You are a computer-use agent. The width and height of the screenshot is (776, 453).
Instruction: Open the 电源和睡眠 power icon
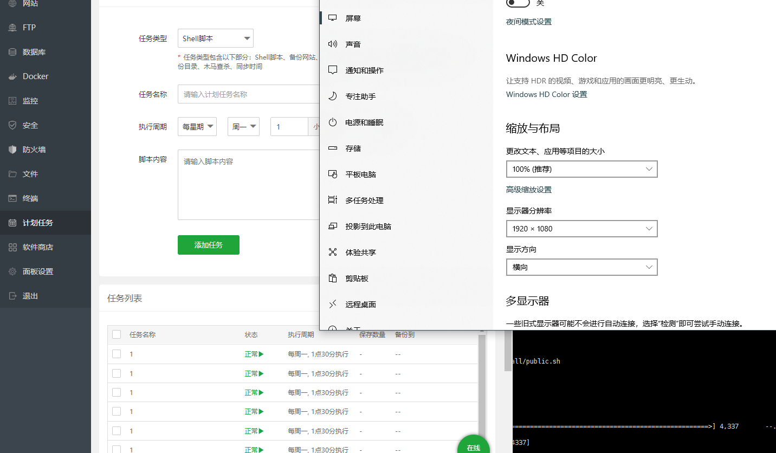point(333,122)
